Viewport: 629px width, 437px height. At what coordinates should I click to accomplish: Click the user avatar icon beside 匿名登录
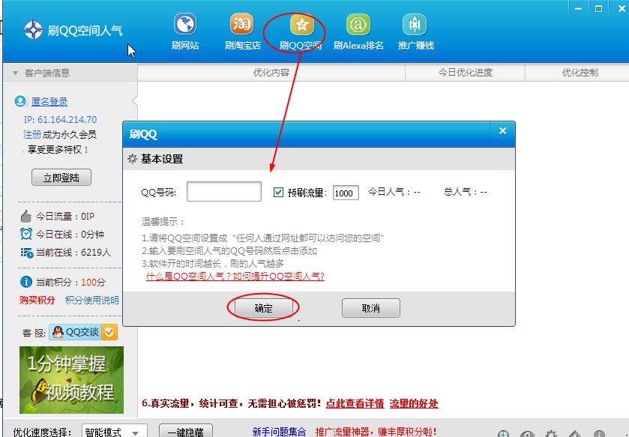(x=20, y=101)
